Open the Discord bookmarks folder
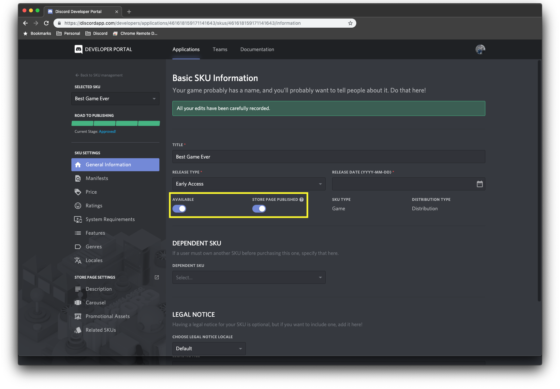Screen dimensions: 560x389 click(96, 34)
